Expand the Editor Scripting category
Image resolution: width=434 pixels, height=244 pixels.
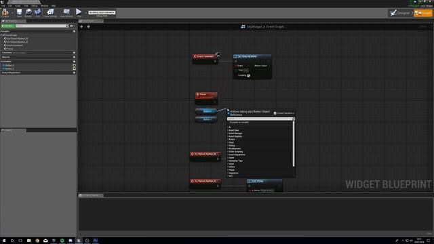(x=235, y=152)
